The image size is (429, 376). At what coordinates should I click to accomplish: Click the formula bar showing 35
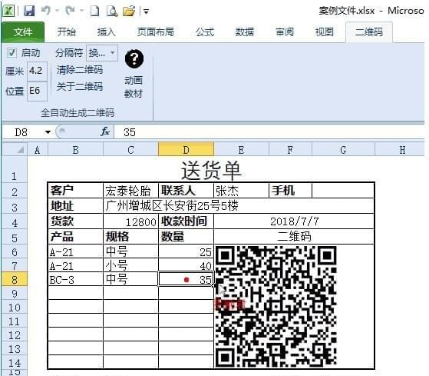tap(269, 132)
